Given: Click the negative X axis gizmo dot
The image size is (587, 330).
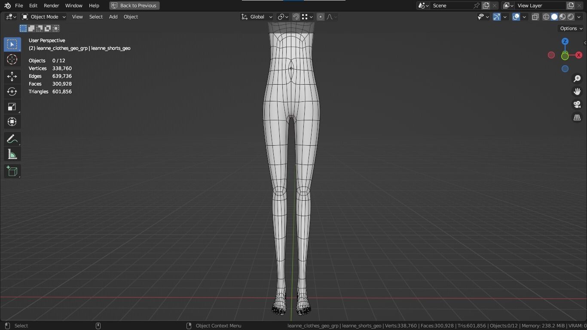Looking at the screenshot, I should pos(551,55).
